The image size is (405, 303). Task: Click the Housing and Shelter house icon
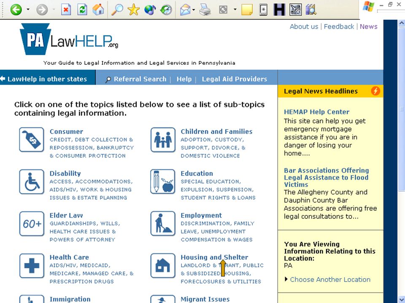click(163, 266)
